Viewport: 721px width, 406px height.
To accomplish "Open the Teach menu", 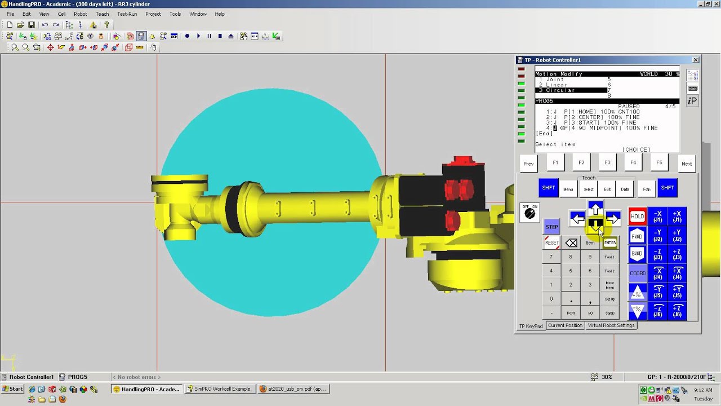I will (x=103, y=14).
